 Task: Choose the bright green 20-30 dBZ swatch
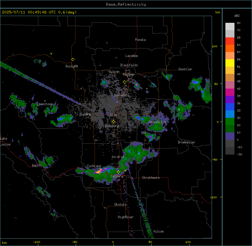click(x=230, y=122)
